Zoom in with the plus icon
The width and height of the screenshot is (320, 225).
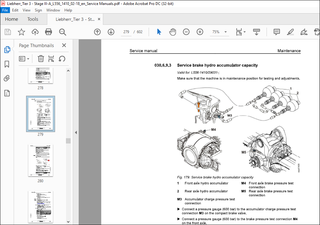[200, 32]
